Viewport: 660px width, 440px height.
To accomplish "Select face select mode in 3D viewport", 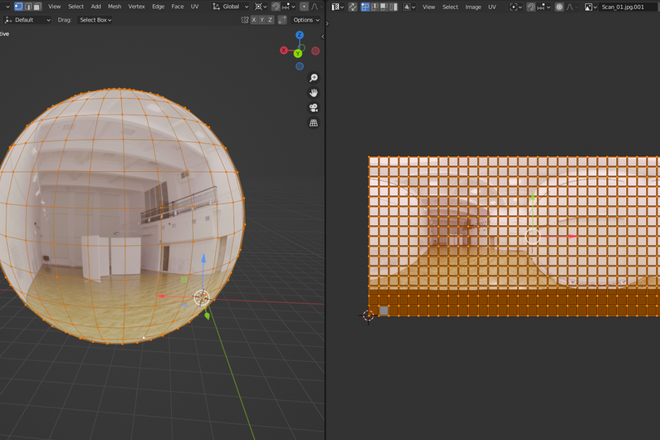I will (x=37, y=7).
